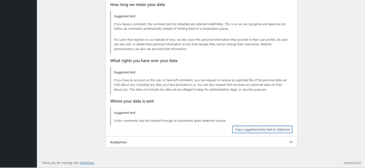
Task: Click the 'What rights you have over your data' heading
Action: (x=144, y=61)
